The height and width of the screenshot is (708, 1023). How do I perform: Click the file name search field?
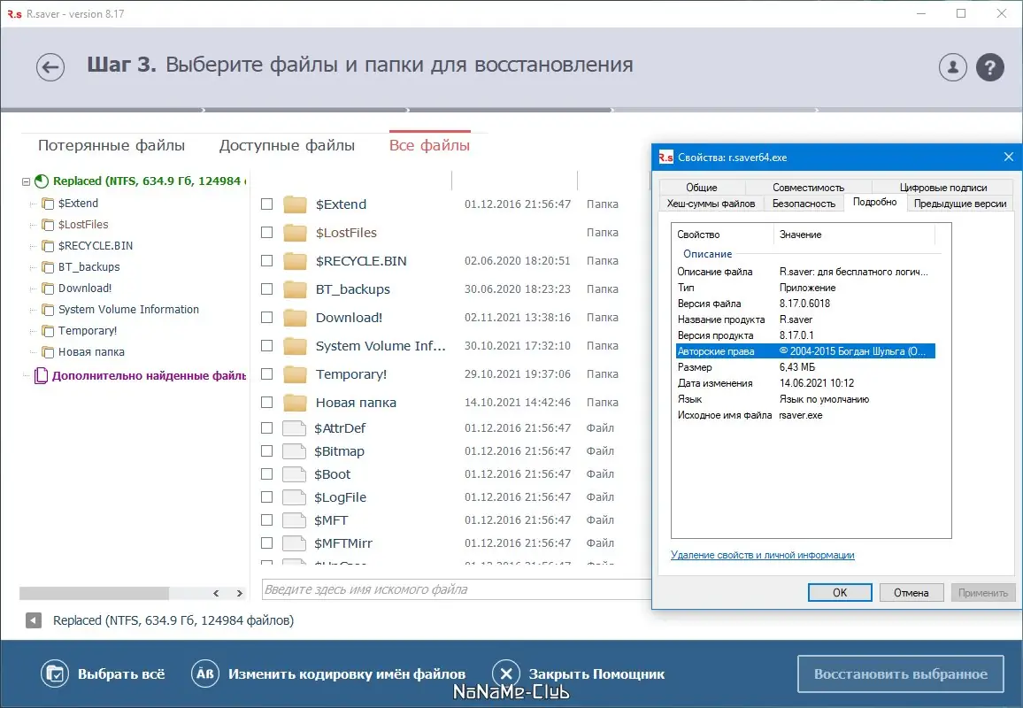coord(457,589)
